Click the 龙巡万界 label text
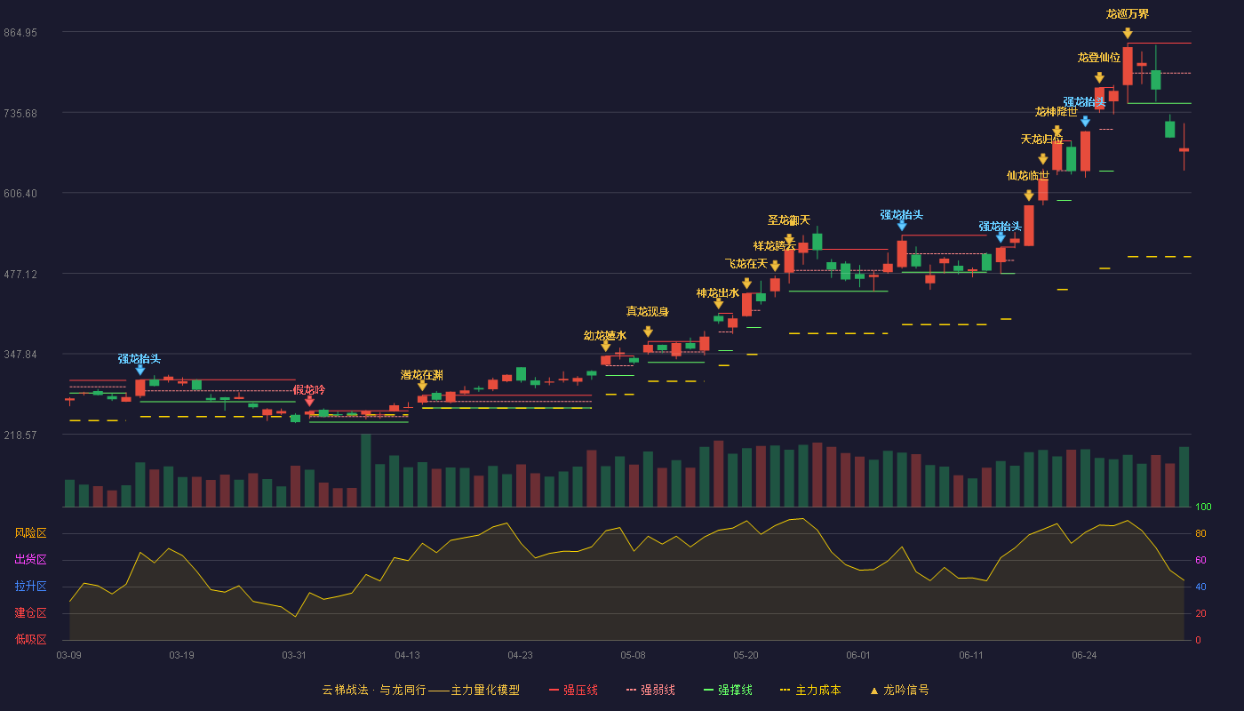Image resolution: width=1244 pixels, height=711 pixels. click(x=1128, y=14)
